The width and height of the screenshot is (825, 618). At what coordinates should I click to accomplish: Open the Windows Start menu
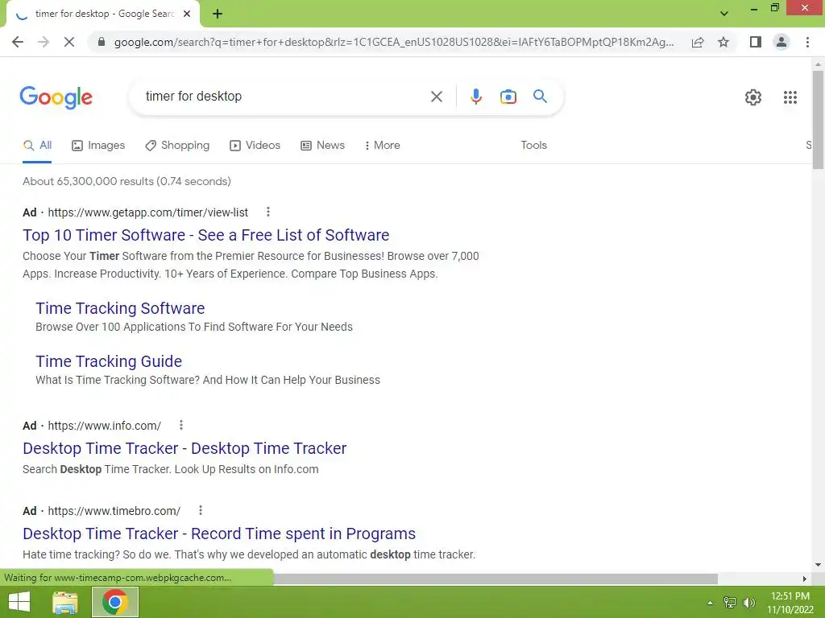[19, 602]
